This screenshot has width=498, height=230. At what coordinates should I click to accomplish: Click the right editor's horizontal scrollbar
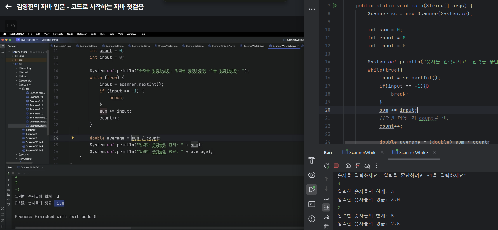point(417,142)
